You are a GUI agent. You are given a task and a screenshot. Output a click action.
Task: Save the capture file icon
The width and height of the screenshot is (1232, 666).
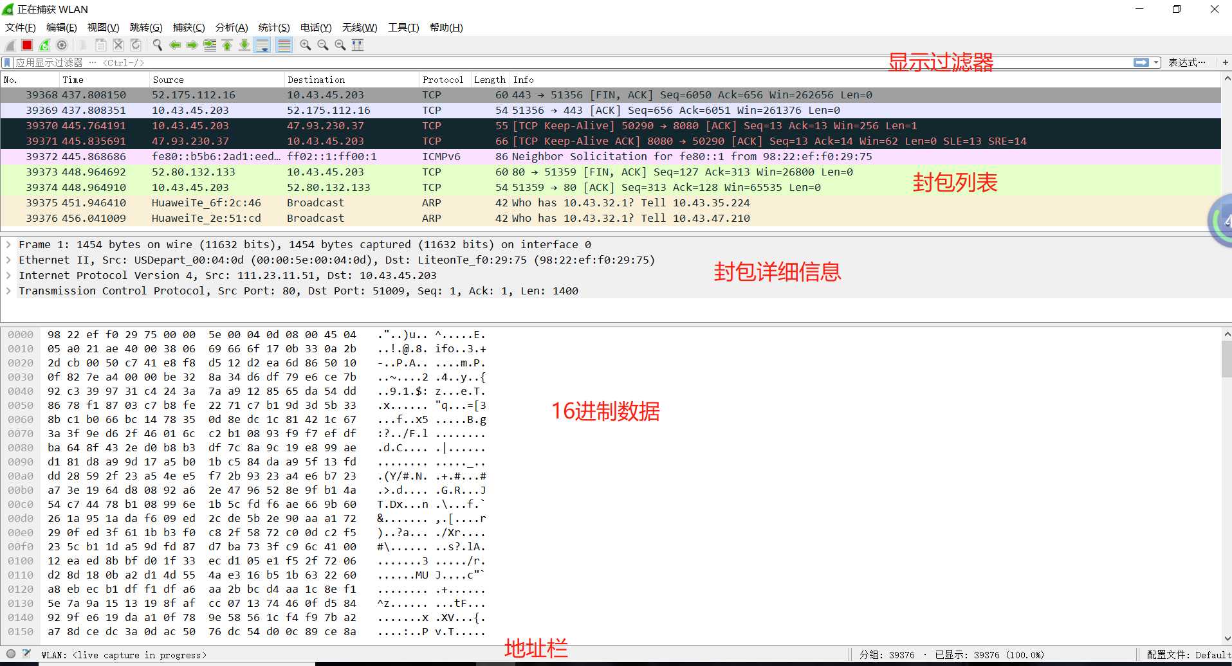click(x=101, y=45)
